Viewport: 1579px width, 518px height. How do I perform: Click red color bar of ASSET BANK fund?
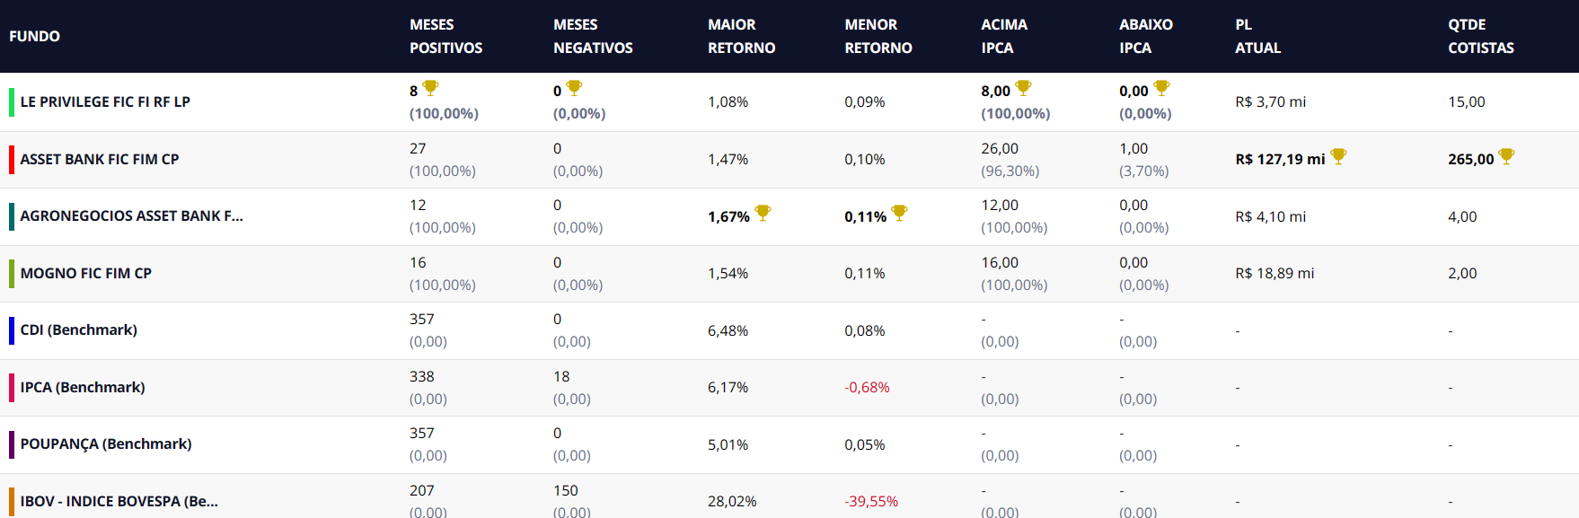[x=12, y=159]
